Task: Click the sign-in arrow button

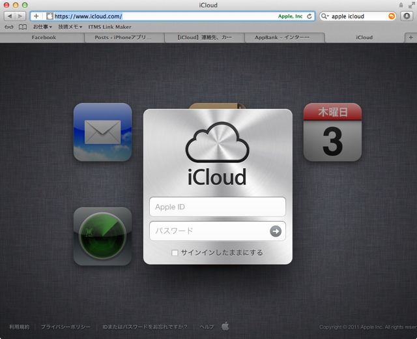Action: click(276, 231)
